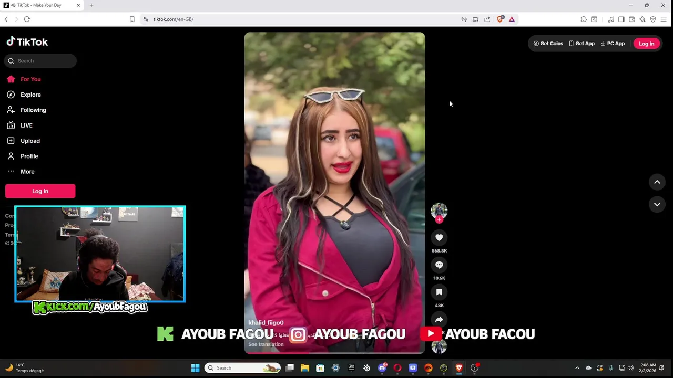Open the Brave Shields lion icon

tap(500, 19)
